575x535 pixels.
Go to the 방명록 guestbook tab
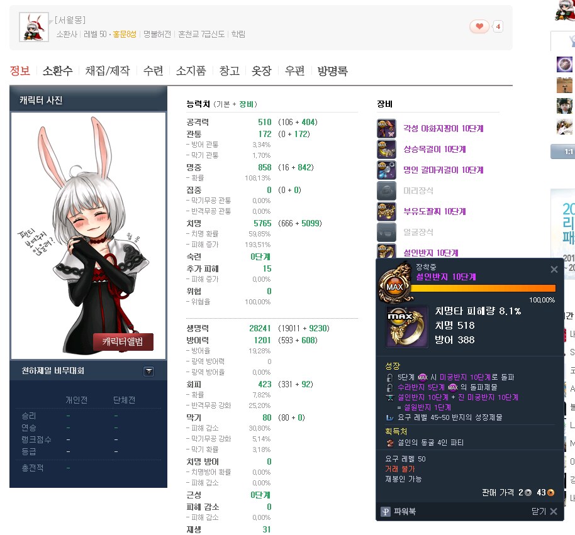[x=332, y=71]
